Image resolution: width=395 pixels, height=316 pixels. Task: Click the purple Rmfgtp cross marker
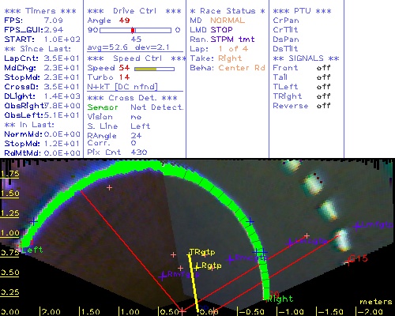(x=163, y=276)
